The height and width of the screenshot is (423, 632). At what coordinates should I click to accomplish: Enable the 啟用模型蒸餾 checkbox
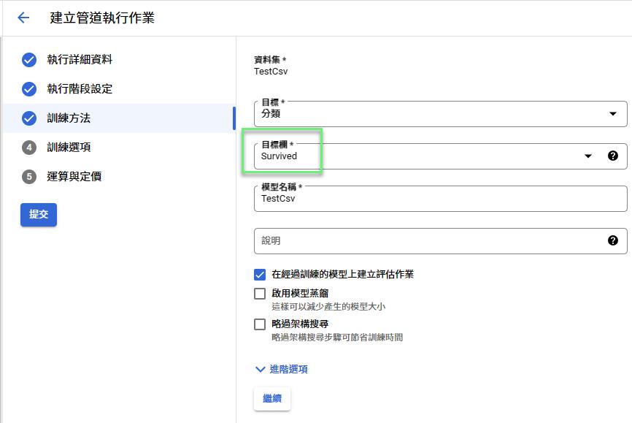[x=260, y=294]
